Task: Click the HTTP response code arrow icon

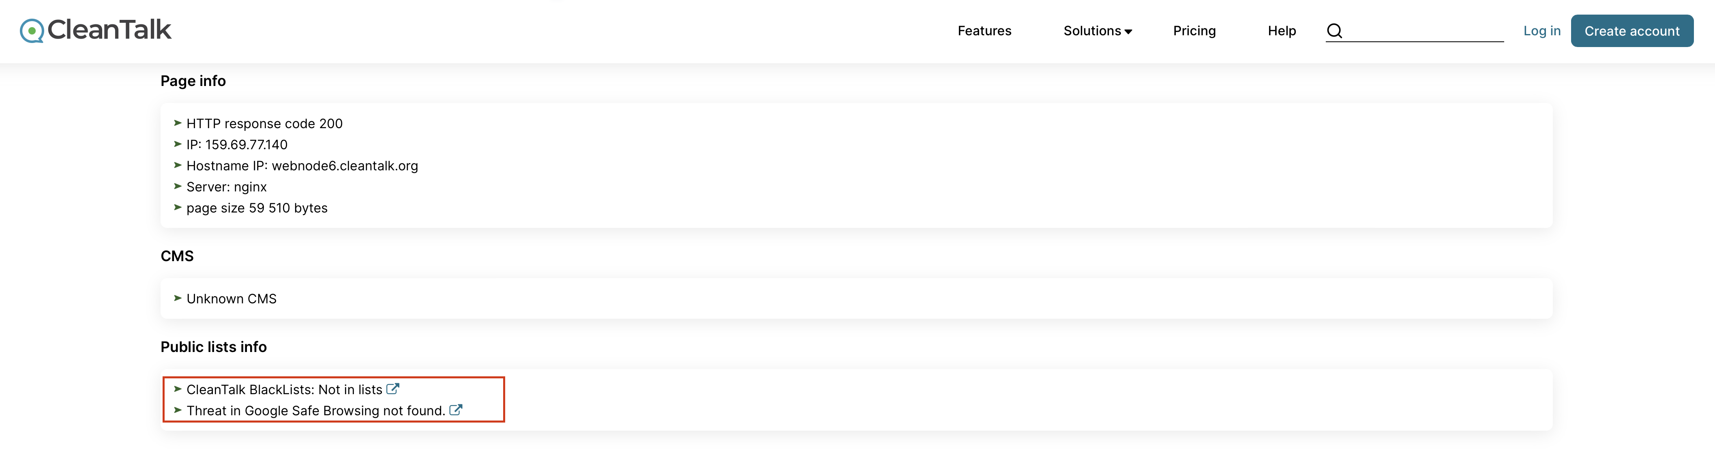Action: (178, 122)
